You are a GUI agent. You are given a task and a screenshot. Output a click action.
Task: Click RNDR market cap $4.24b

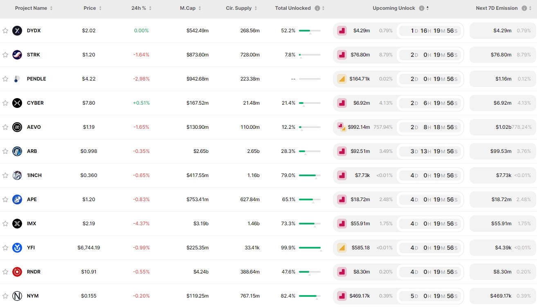201,272
